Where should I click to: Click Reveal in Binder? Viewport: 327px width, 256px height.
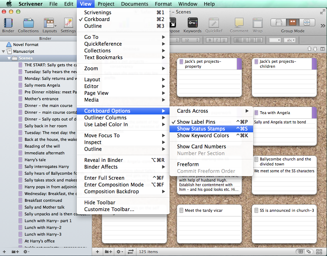(123, 160)
